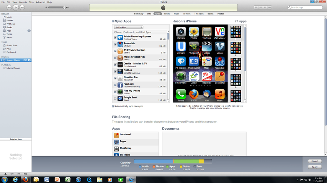This screenshot has height=183, width=327.
Task: Select the Photobucket app icon
Action: [x=194, y=61]
